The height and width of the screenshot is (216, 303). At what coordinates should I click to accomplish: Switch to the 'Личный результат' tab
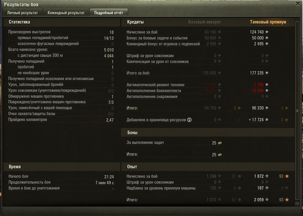tap(22, 13)
